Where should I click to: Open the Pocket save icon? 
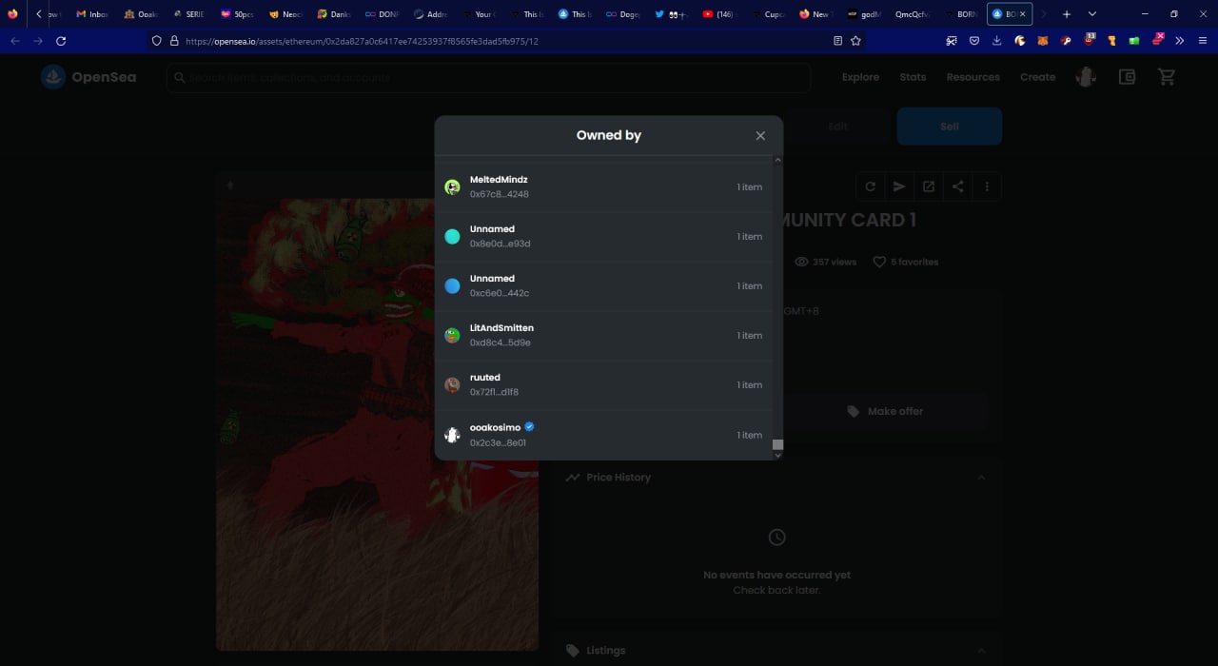tap(973, 41)
